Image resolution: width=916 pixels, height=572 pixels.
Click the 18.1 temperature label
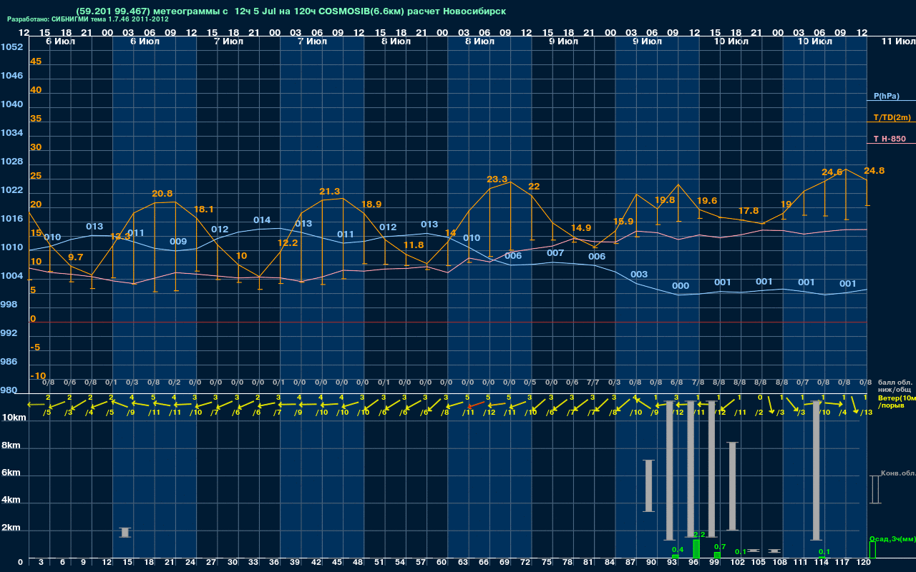(x=204, y=209)
